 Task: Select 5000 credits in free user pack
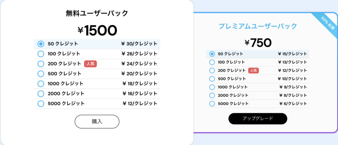41,103
